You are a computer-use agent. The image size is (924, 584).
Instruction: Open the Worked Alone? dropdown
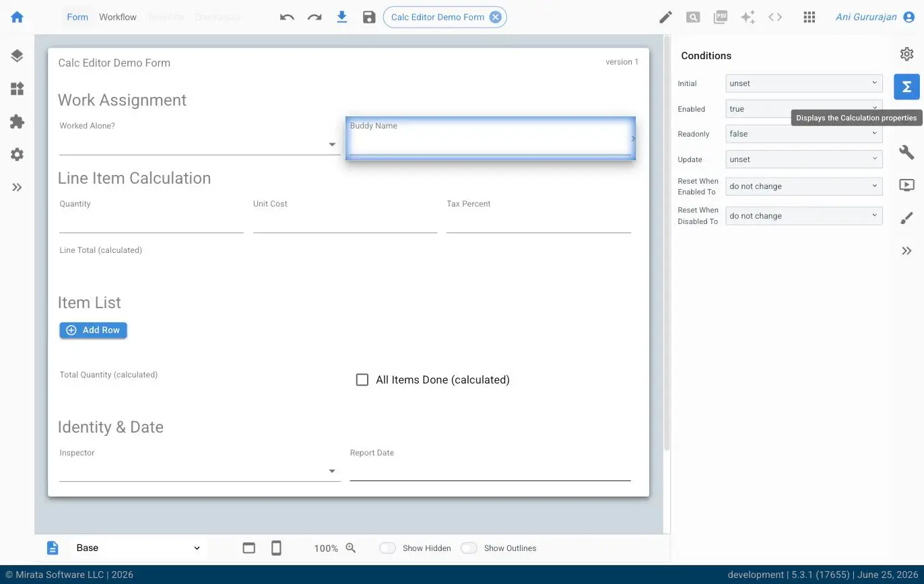pyautogui.click(x=199, y=144)
